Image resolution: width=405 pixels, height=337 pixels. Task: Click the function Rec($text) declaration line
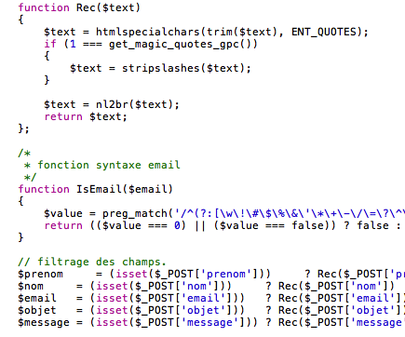point(79,7)
